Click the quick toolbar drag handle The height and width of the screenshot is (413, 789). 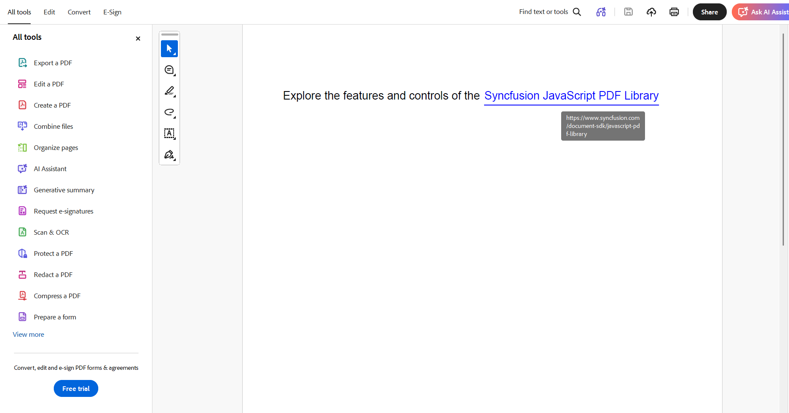click(x=169, y=35)
